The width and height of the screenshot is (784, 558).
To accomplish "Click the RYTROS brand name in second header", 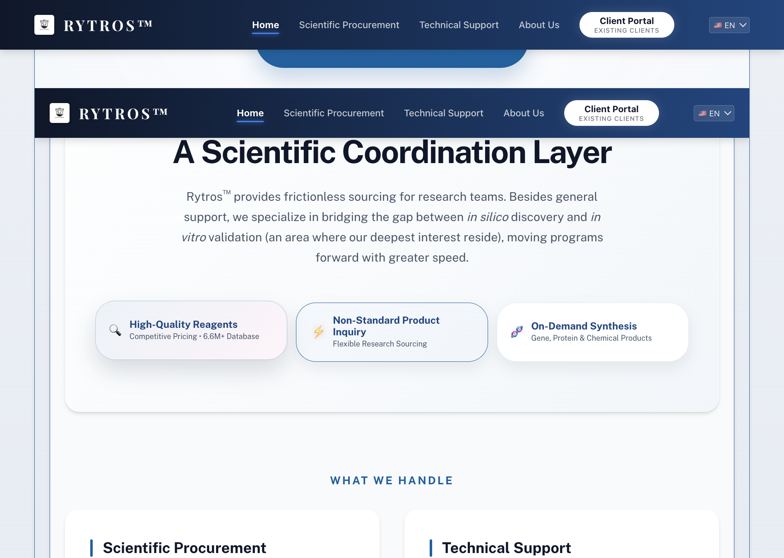I will (123, 113).
